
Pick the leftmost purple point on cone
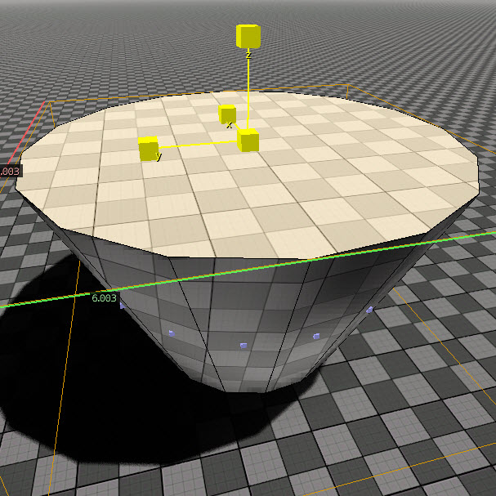(123, 306)
